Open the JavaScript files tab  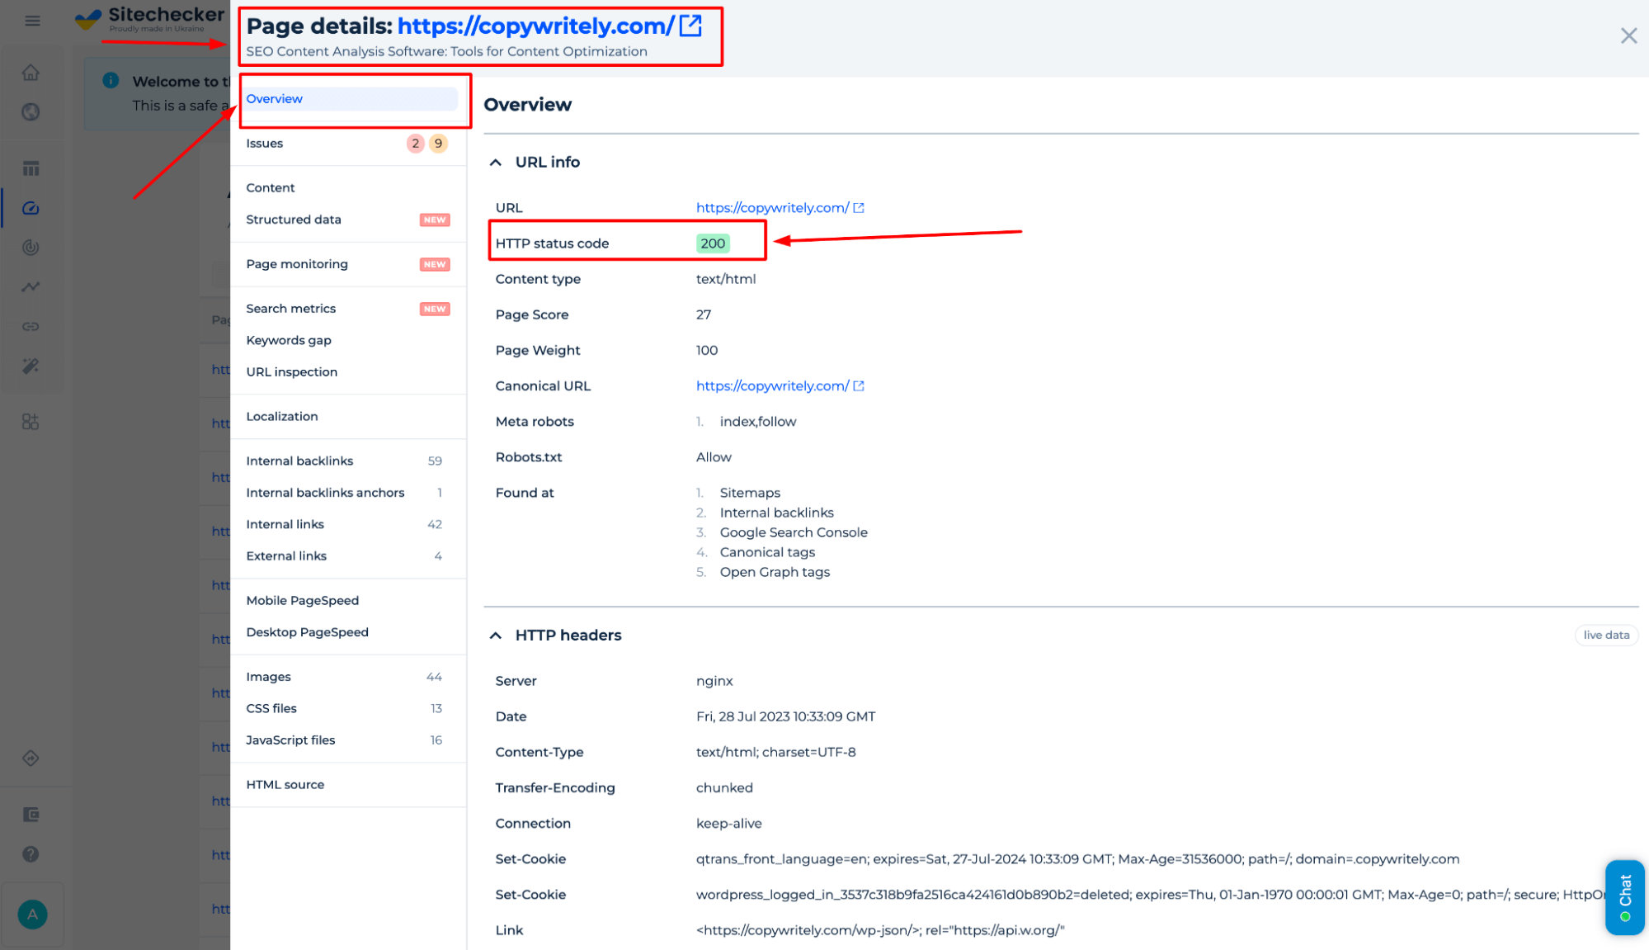(x=349, y=740)
